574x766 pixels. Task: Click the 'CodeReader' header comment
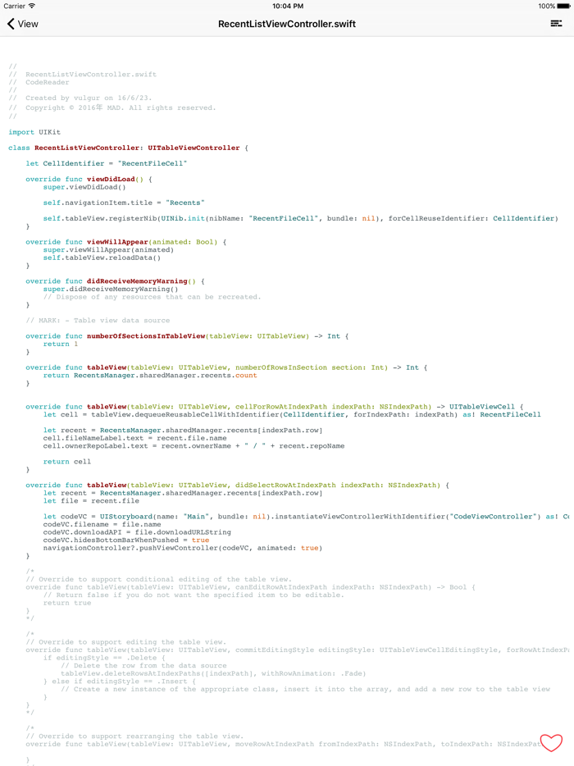pos(39,82)
